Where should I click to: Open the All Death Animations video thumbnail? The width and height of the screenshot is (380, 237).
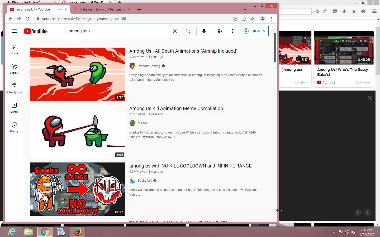tap(78, 74)
